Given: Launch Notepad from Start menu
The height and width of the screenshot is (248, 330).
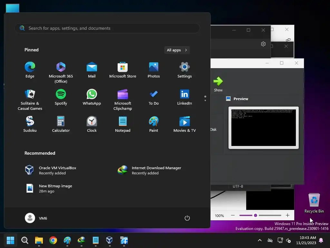Looking at the screenshot, I should [x=123, y=124].
